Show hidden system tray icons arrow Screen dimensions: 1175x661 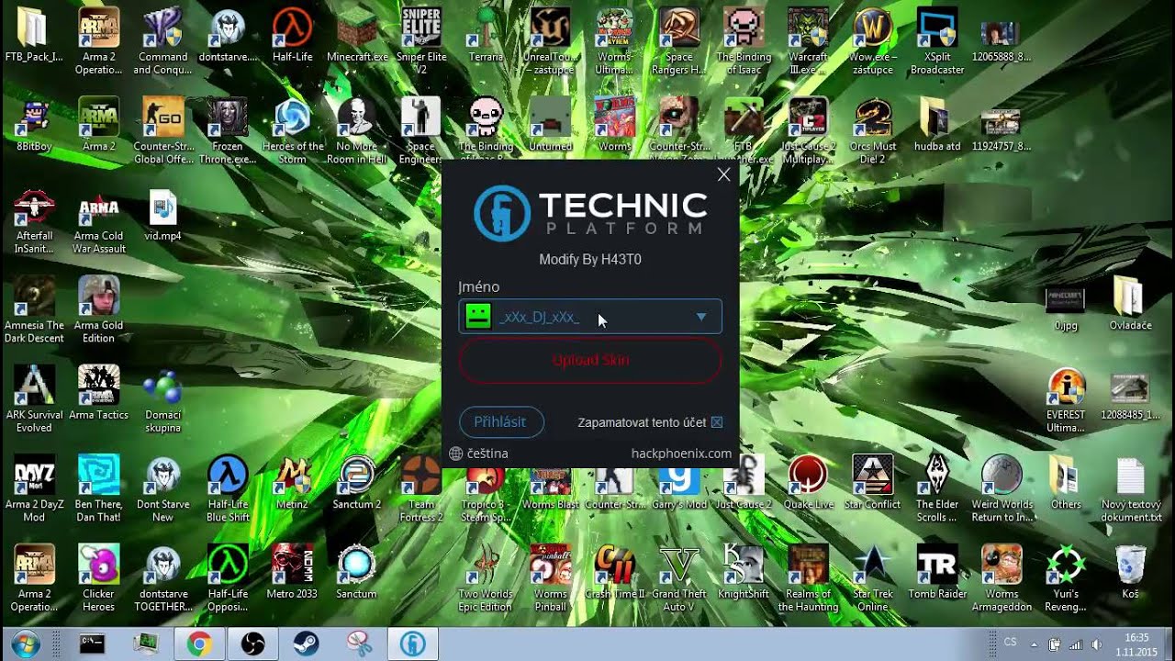[x=1035, y=644]
